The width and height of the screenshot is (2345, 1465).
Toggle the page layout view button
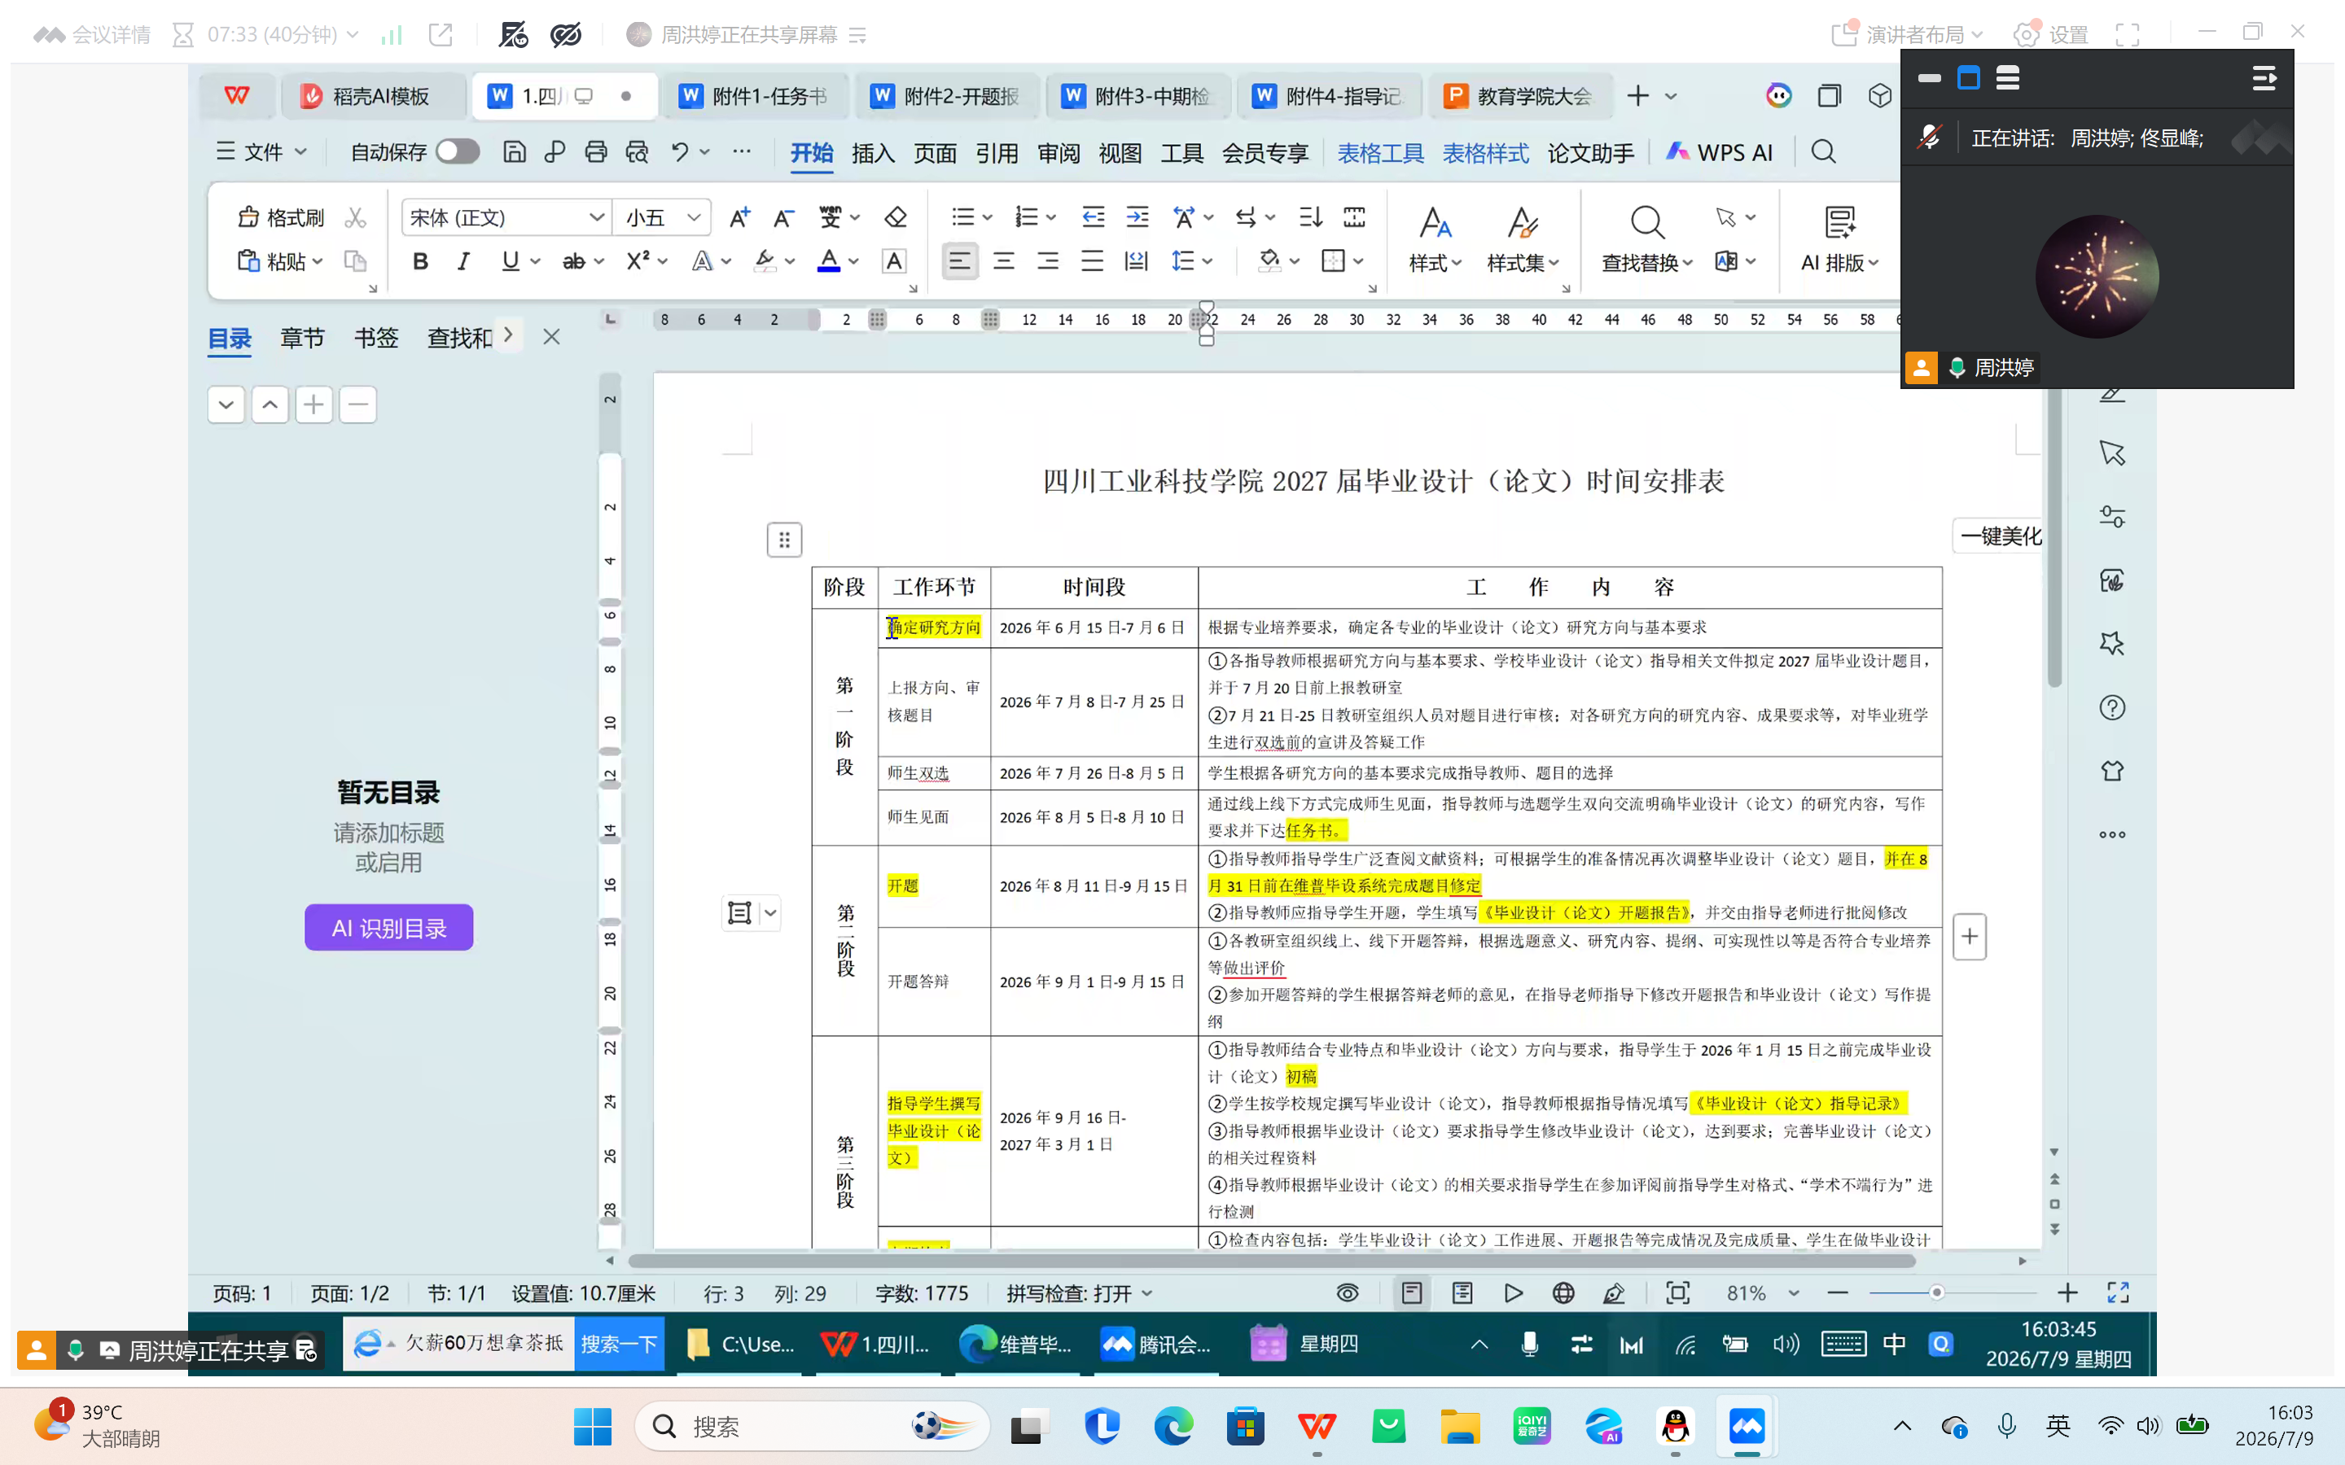point(1412,1293)
